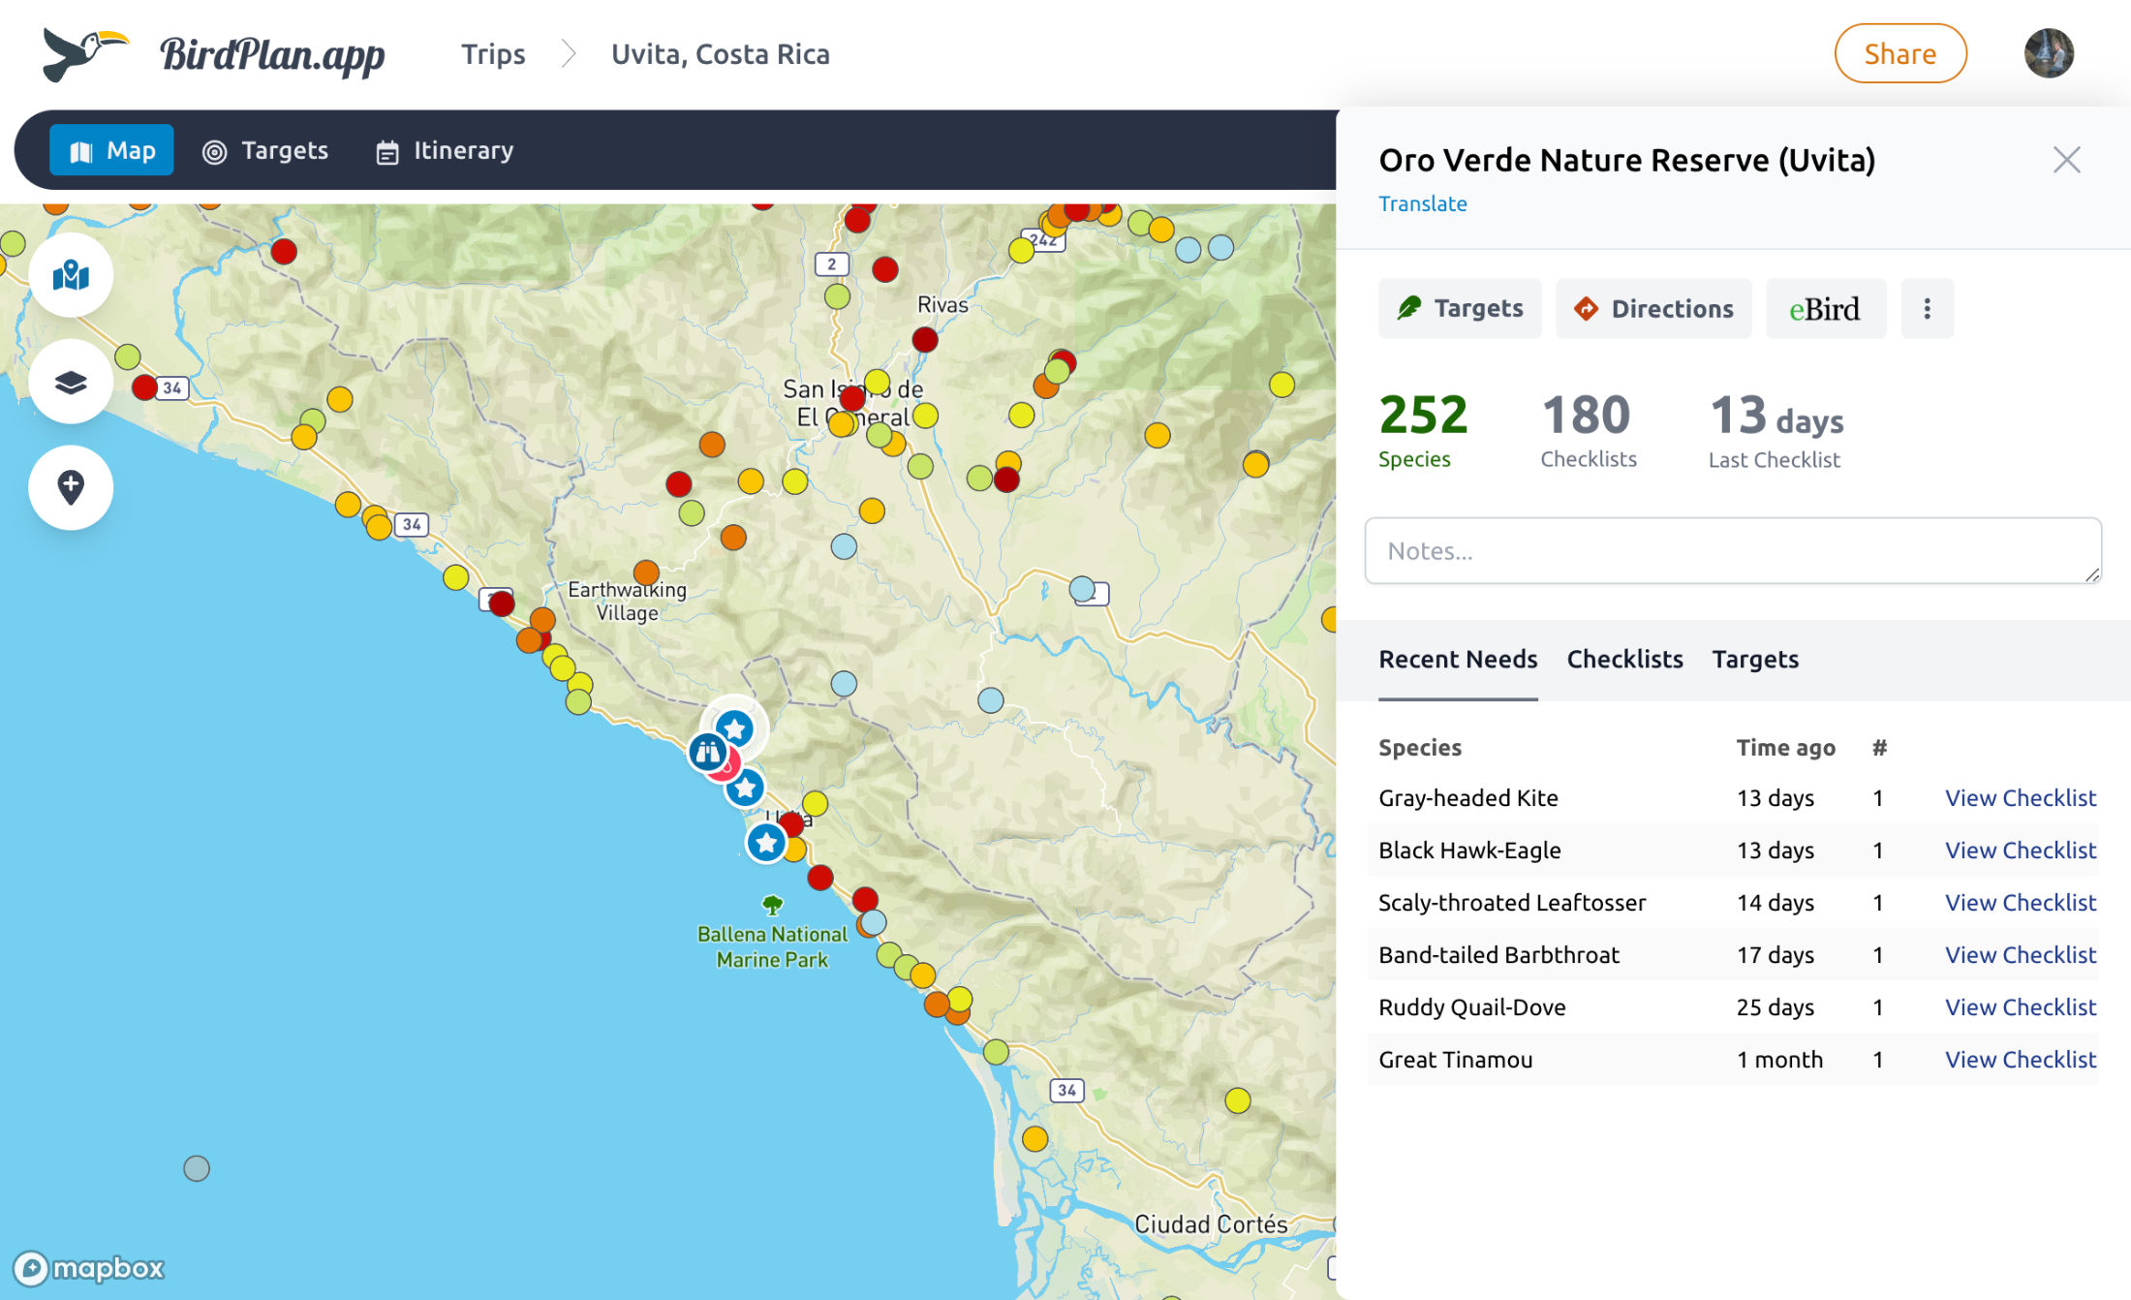Click the map layers stack icon
The width and height of the screenshot is (2131, 1300).
coord(71,383)
